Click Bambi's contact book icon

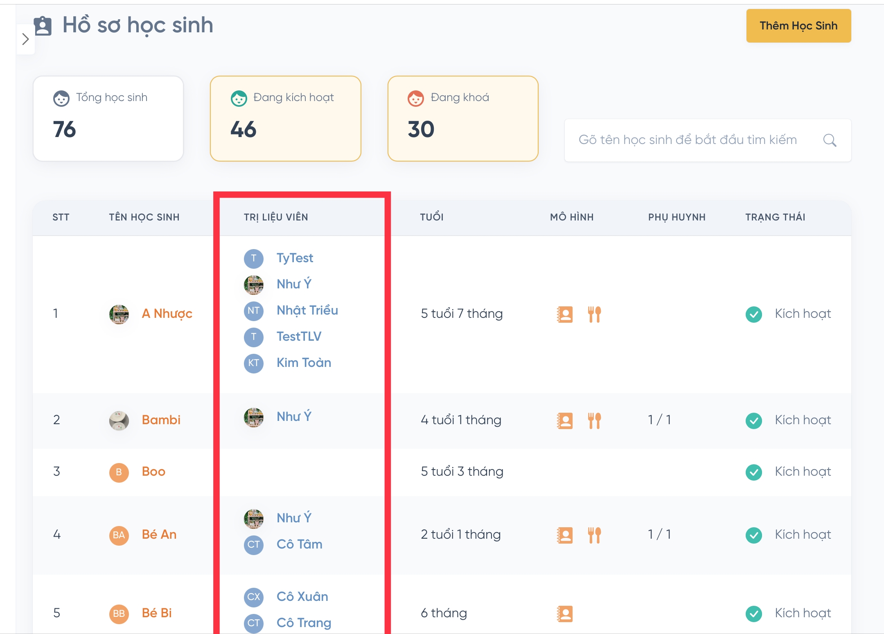(x=565, y=420)
